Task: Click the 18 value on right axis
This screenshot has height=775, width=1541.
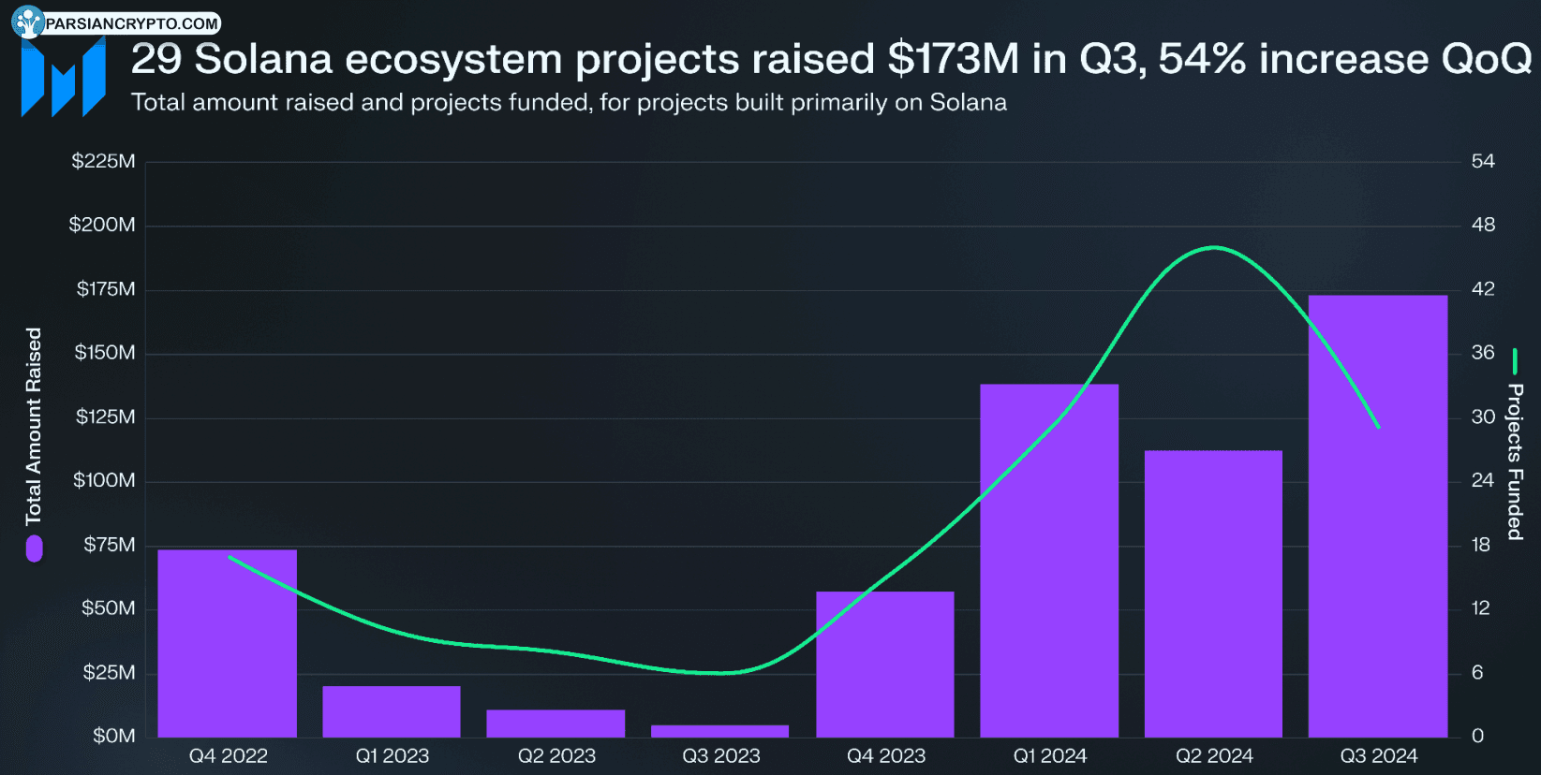Action: (1481, 545)
